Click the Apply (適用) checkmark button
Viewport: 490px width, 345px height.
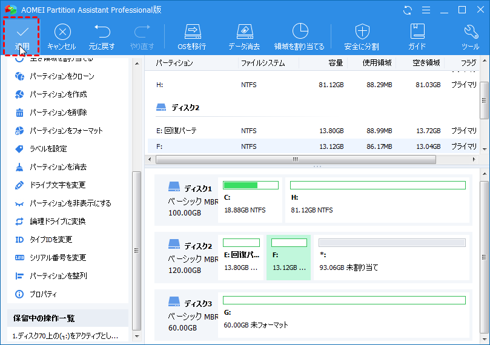point(22,37)
